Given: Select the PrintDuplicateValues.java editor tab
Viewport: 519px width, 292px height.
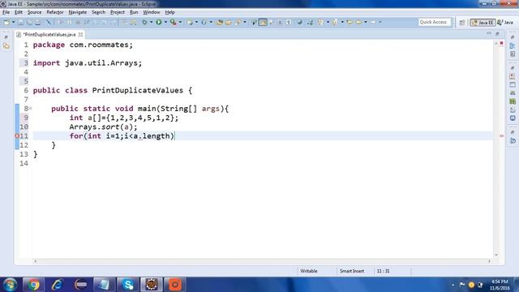Looking at the screenshot, I should tap(49, 34).
